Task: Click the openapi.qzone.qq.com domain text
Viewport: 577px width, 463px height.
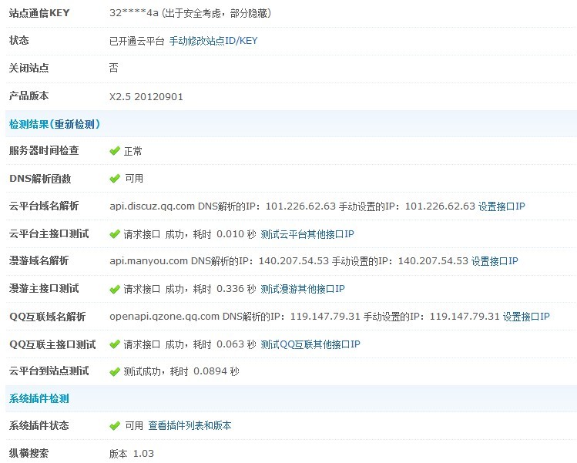Action: (165, 317)
